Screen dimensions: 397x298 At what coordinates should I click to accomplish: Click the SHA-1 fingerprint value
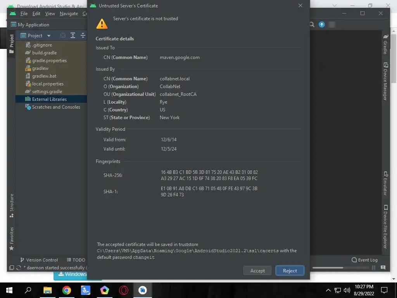click(x=209, y=192)
